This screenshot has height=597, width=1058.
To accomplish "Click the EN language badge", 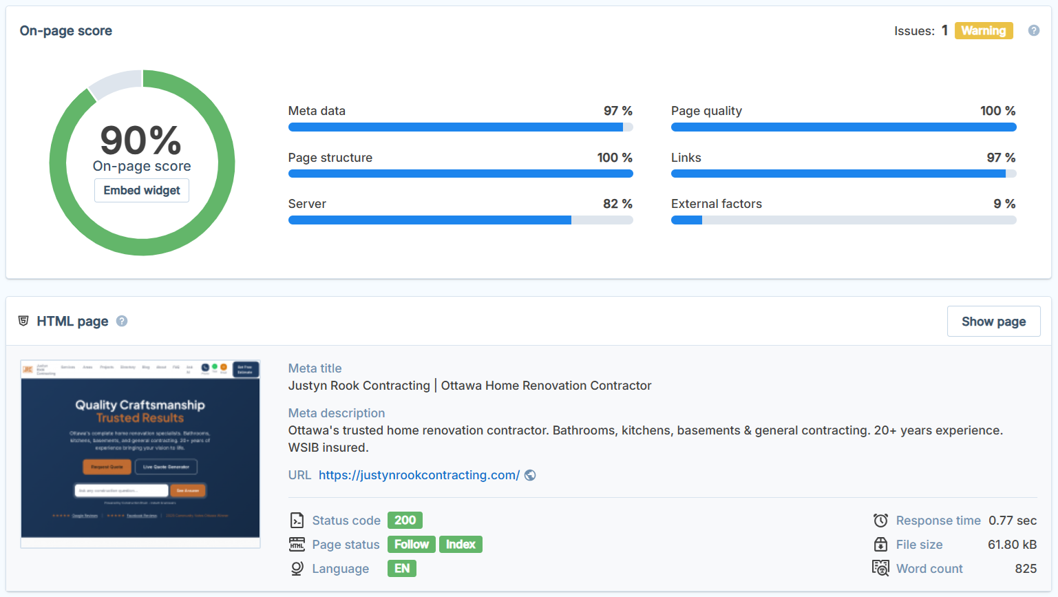I will (x=401, y=568).
